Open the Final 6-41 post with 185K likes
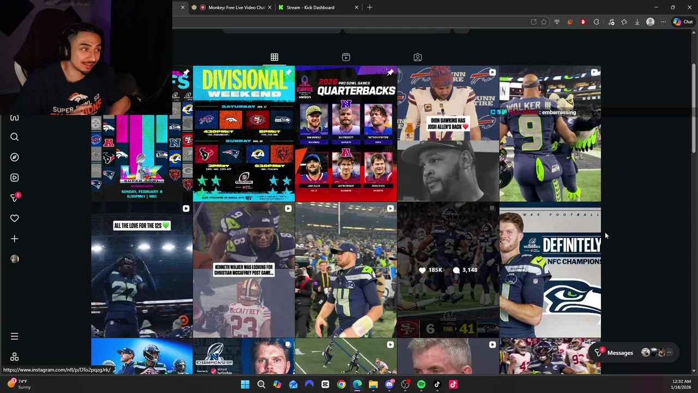The image size is (698, 393). pyautogui.click(x=448, y=270)
